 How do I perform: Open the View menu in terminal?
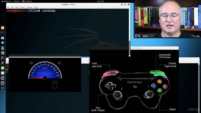[17, 8]
